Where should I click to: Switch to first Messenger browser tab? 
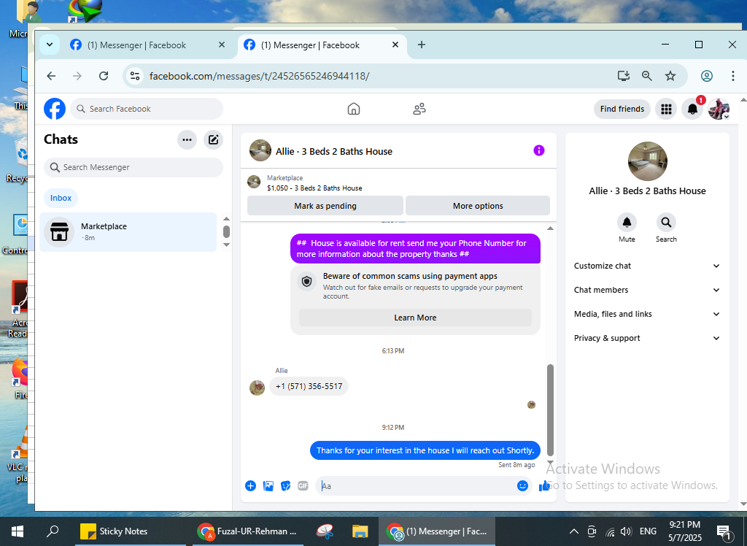(142, 45)
